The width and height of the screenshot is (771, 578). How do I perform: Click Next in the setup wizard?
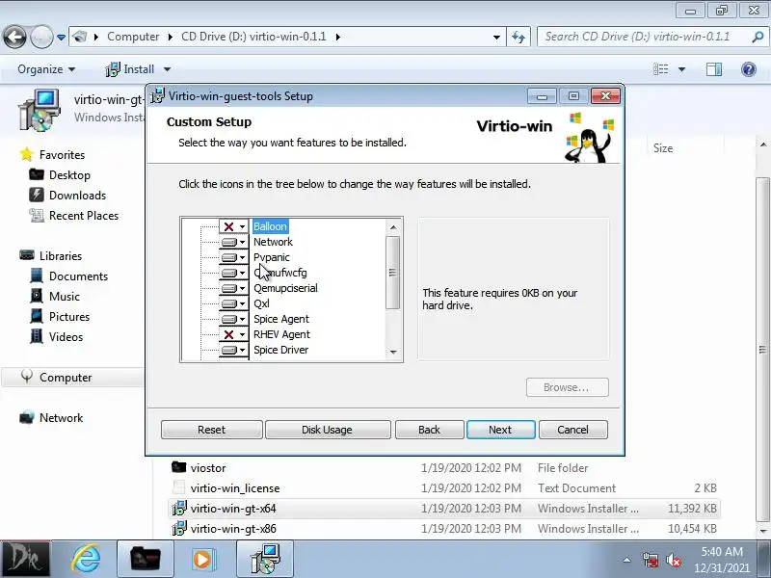[500, 430]
